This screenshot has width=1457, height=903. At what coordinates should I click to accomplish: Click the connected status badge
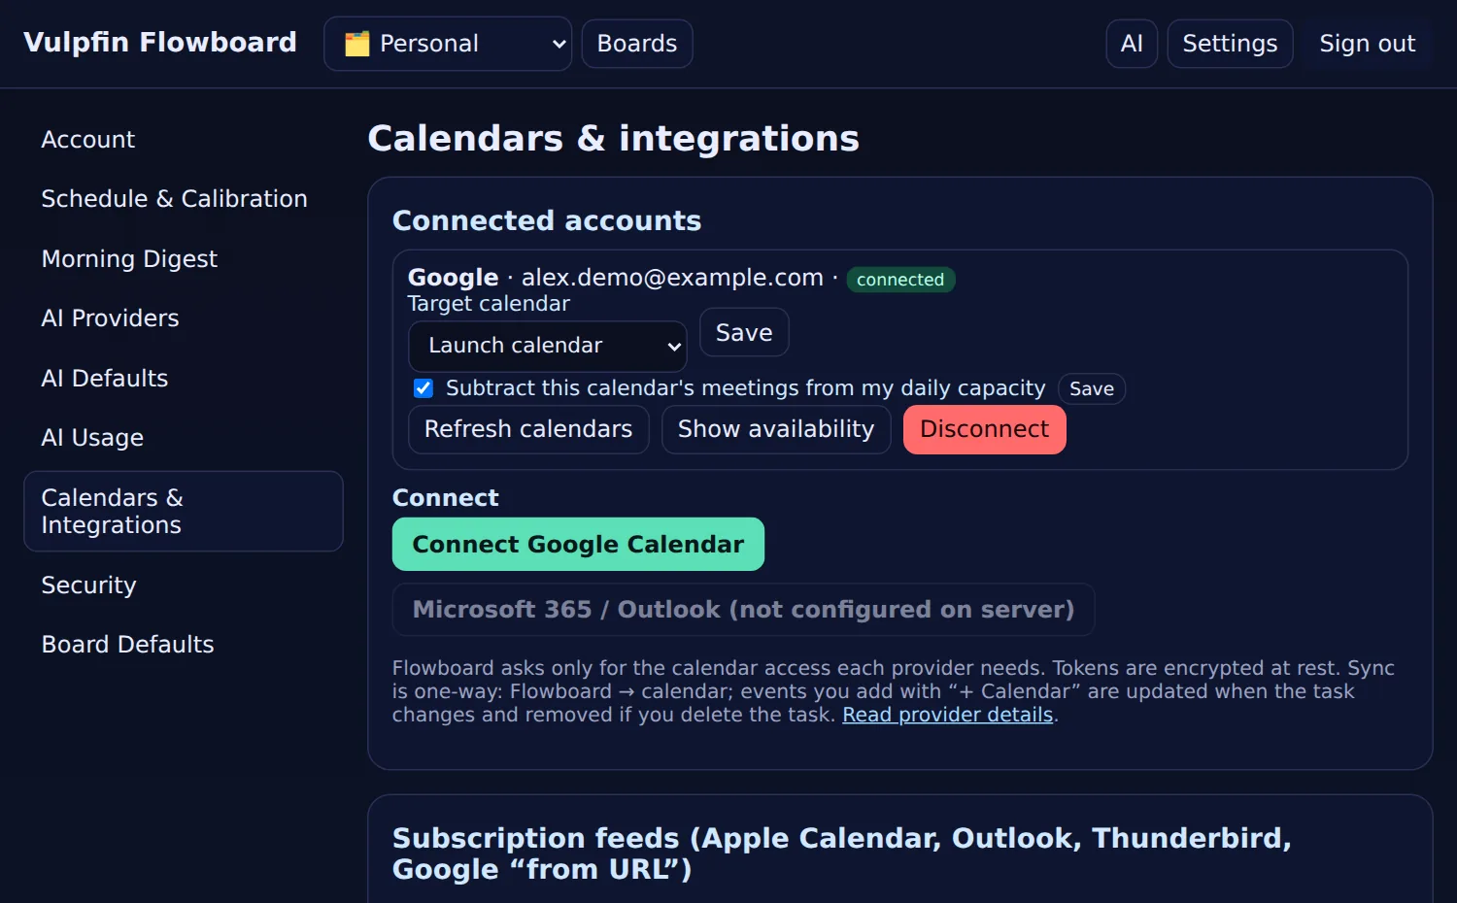[900, 280]
